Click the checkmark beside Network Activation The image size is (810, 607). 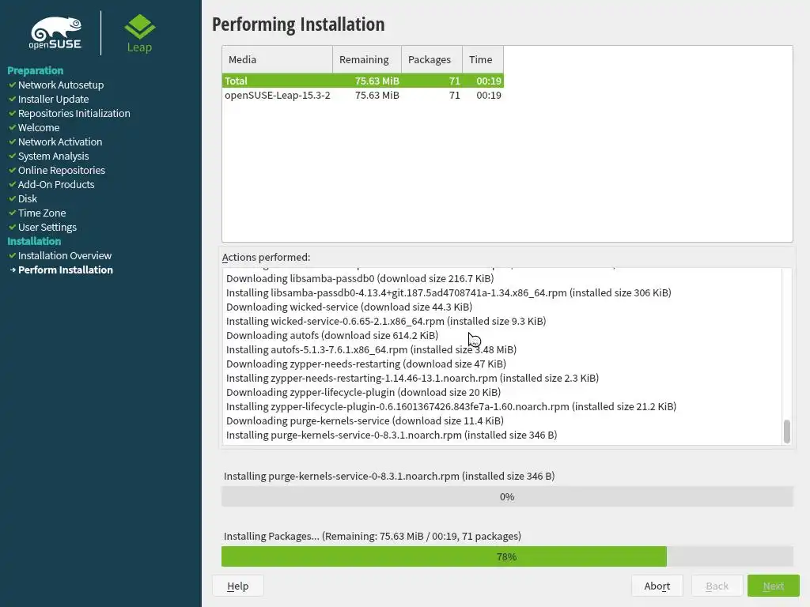tap(13, 141)
